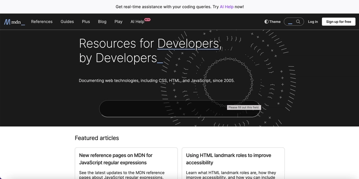Open the Plus menu
The height and width of the screenshot is (179, 359).
(86, 21)
